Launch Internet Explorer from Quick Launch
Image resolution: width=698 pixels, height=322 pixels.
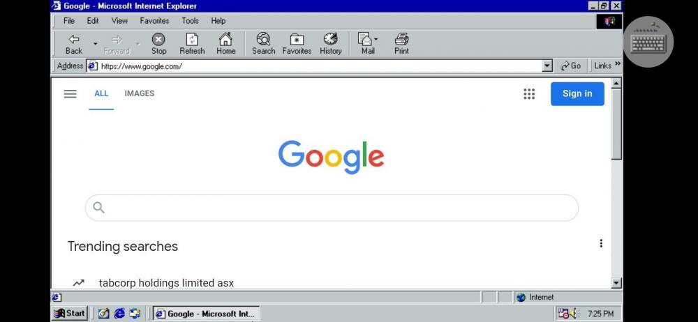tap(119, 314)
